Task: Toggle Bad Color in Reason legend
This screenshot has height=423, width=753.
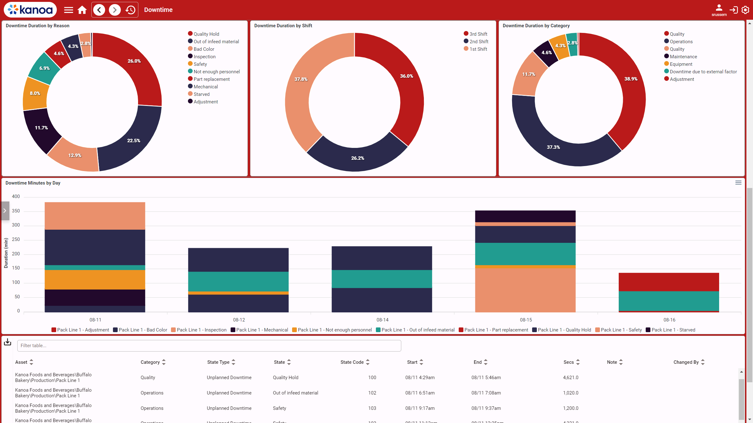Action: pyautogui.click(x=201, y=49)
